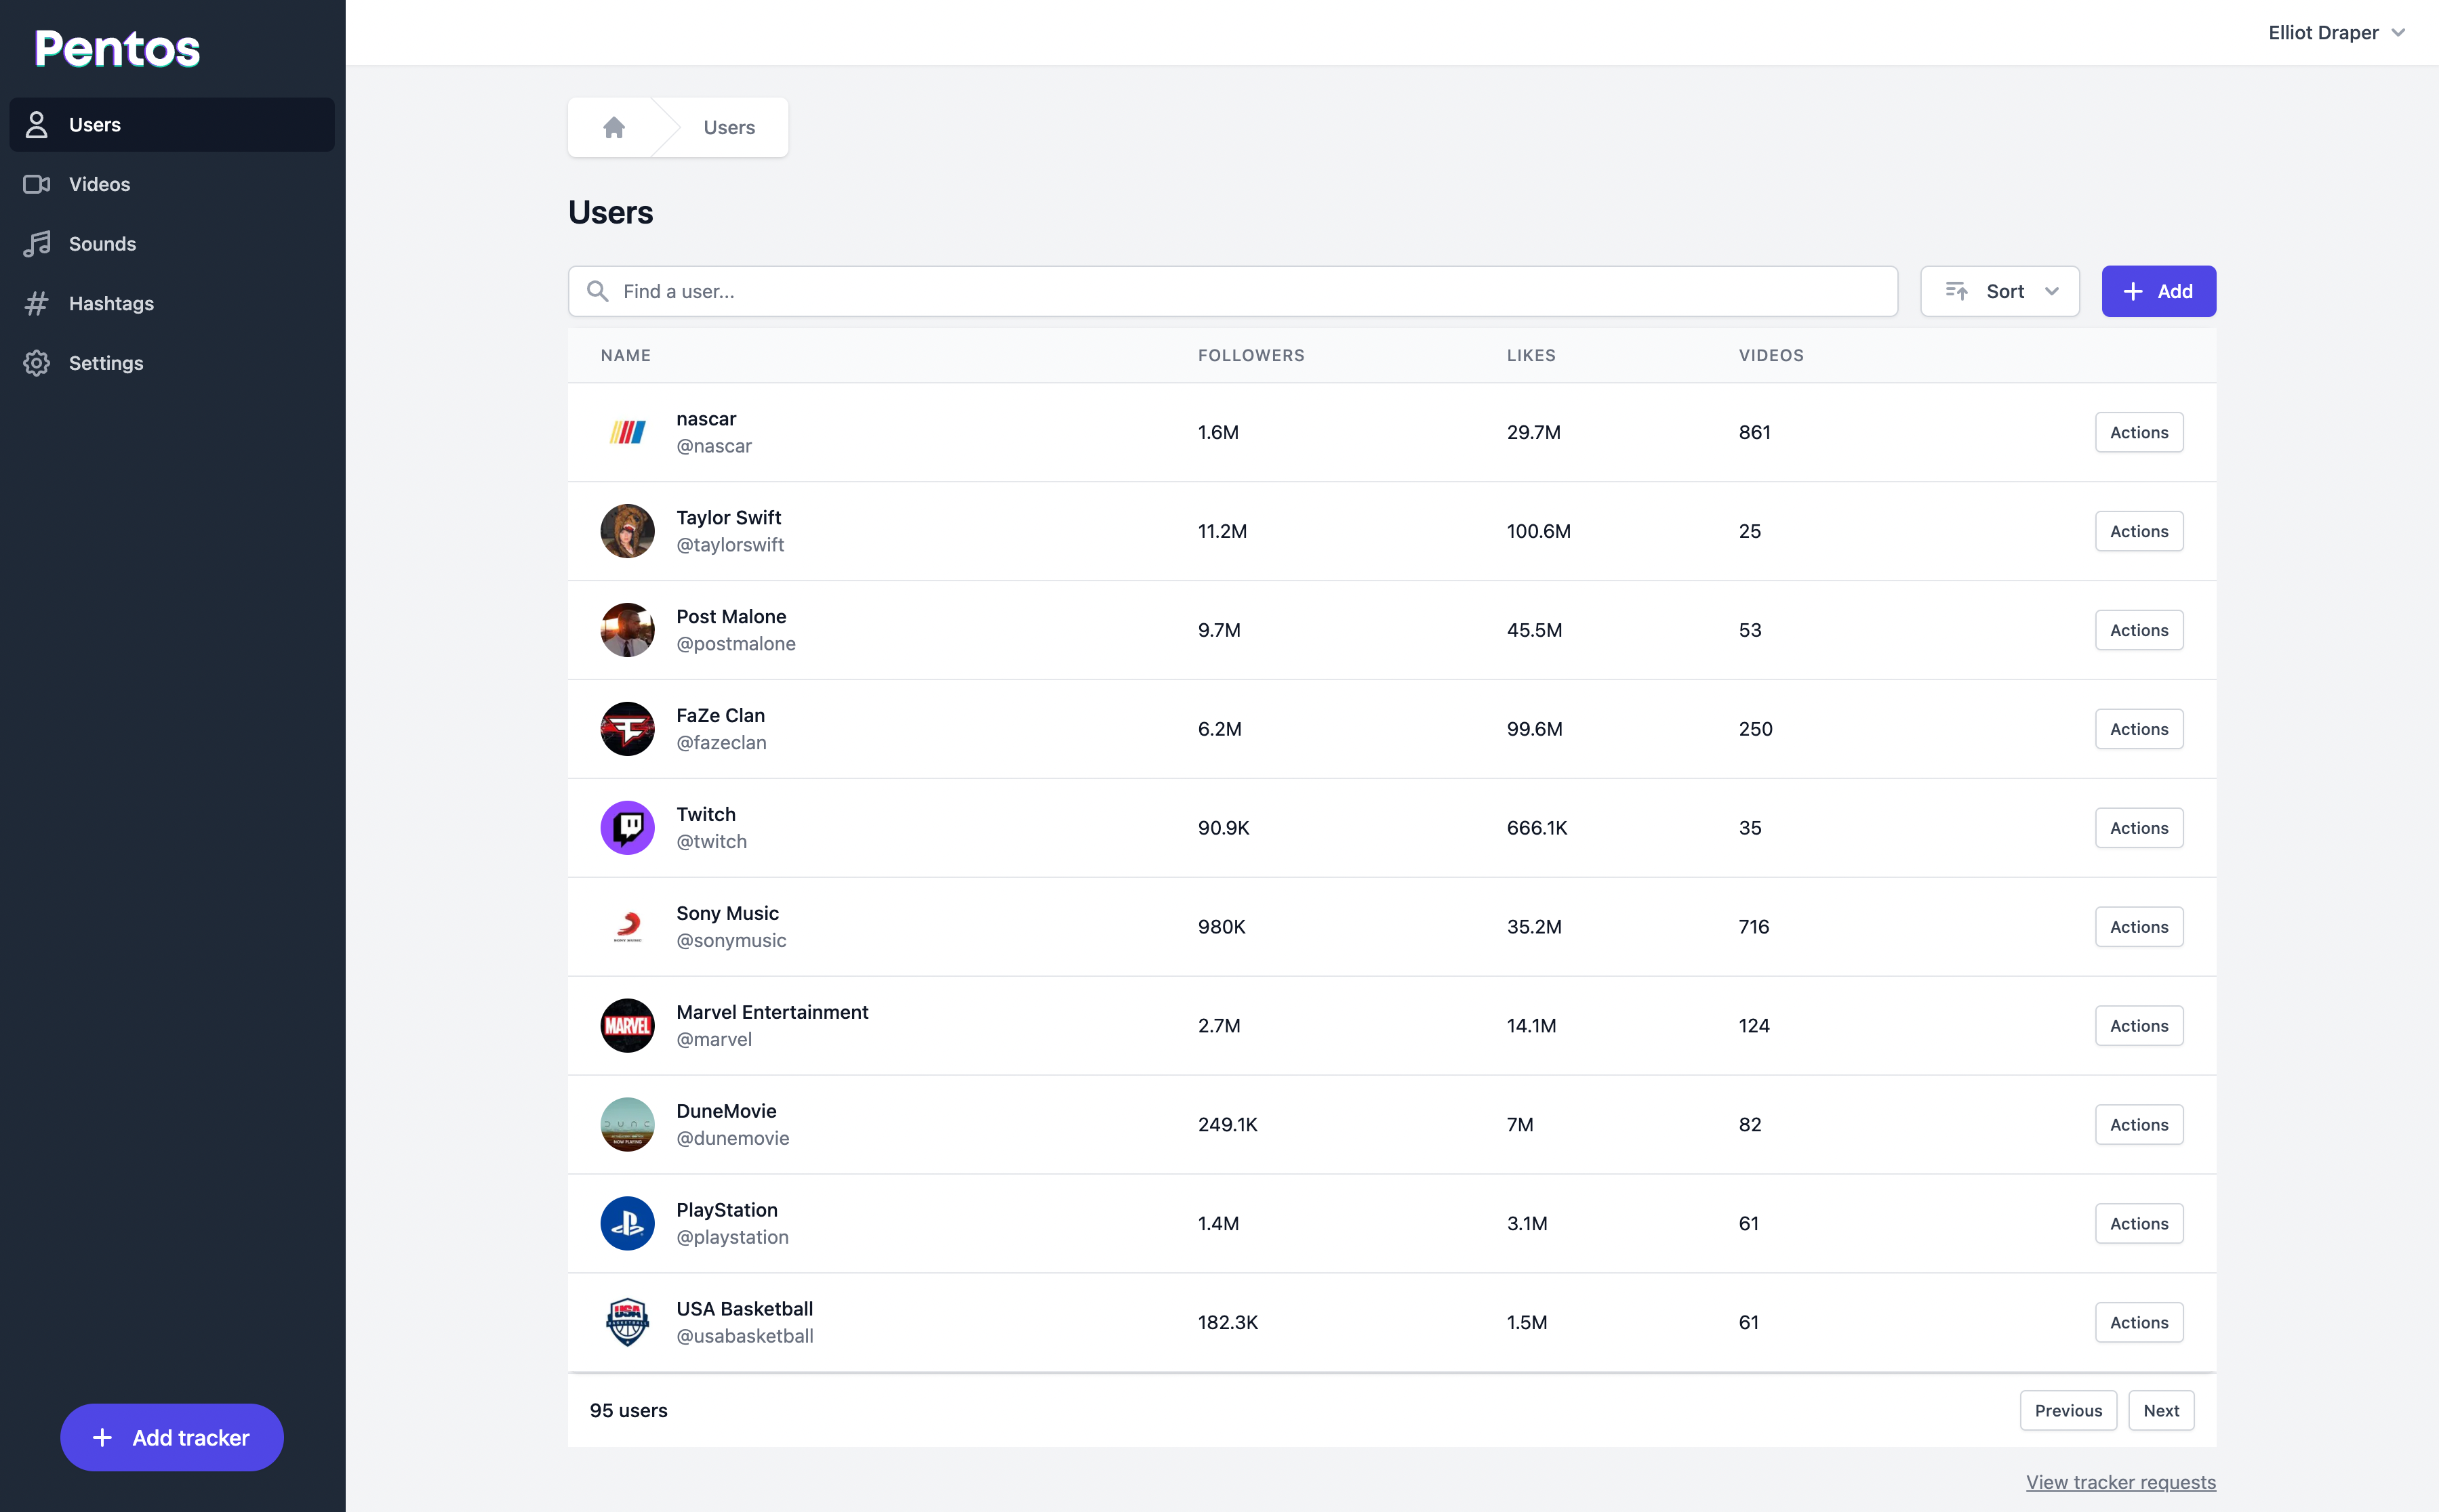
Task: Click the plus icon on Add tracker
Action: coord(102,1437)
